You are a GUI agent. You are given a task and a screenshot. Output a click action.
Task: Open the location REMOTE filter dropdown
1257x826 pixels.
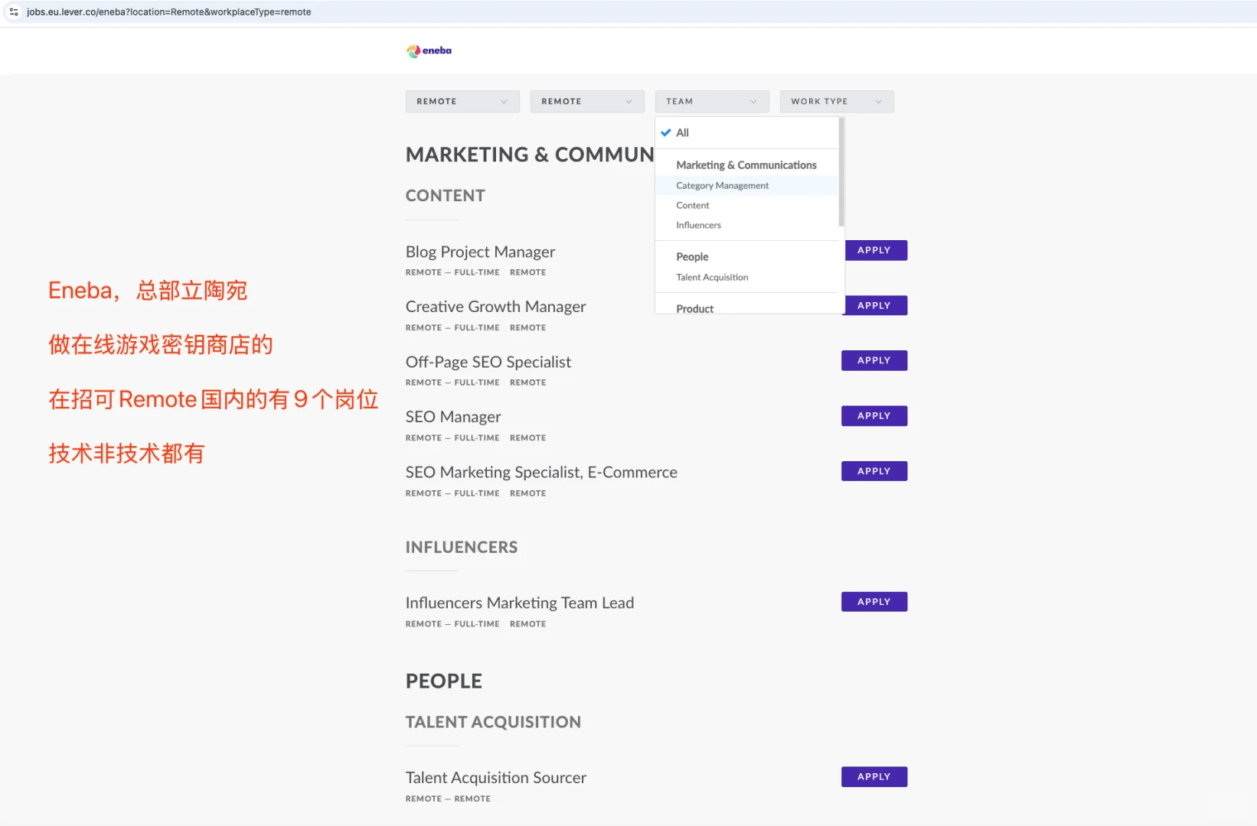click(x=462, y=102)
